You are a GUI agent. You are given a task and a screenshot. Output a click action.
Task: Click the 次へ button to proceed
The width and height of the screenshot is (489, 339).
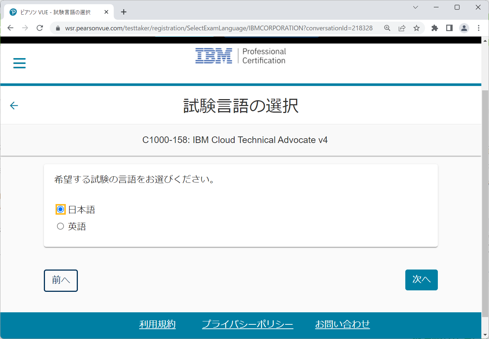421,280
